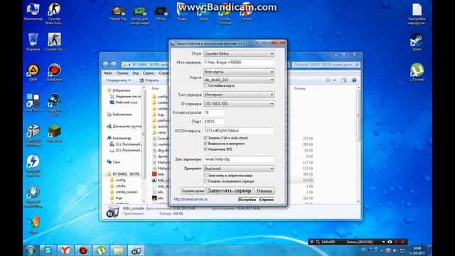Open the People Play desktop icon
The height and width of the screenshot is (256, 455).
tap(119, 13)
